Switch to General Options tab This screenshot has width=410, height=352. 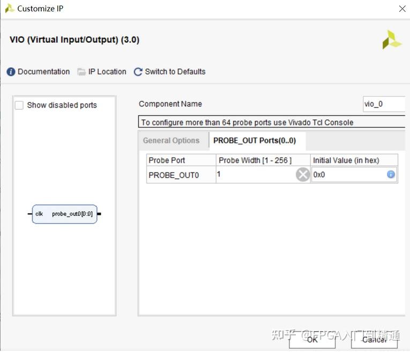[x=171, y=140]
